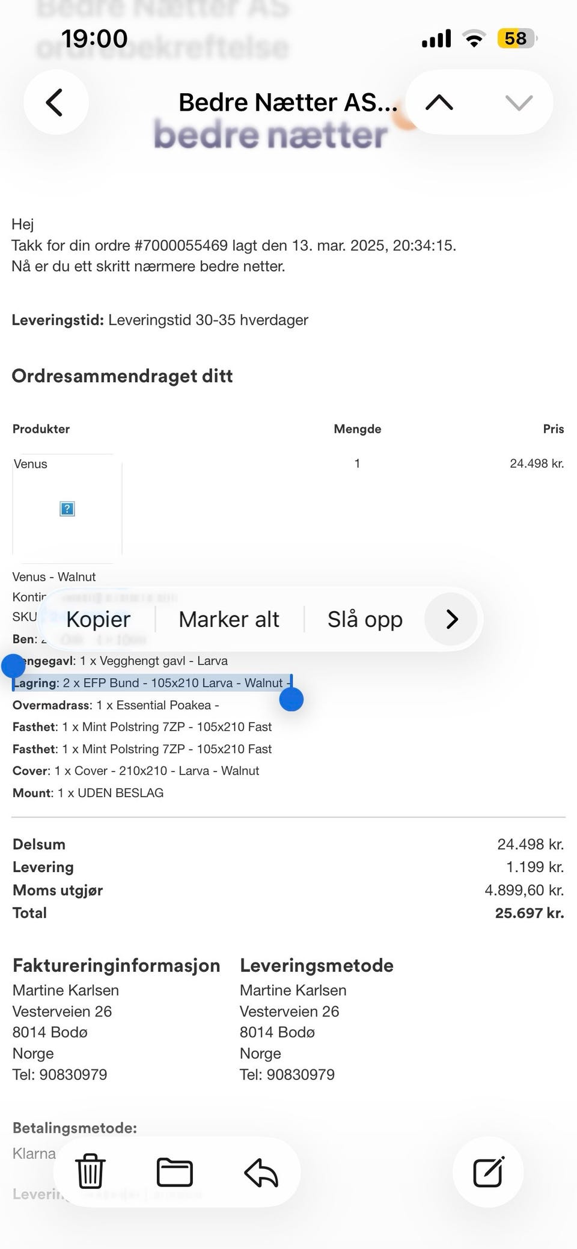Choose Slå opp in selection menu
The height and width of the screenshot is (1249, 577).
point(365,619)
